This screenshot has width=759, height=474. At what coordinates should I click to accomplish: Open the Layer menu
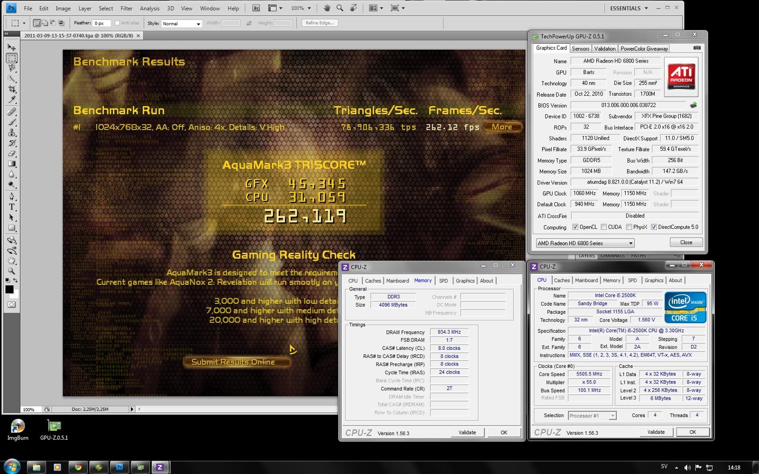coord(85,8)
